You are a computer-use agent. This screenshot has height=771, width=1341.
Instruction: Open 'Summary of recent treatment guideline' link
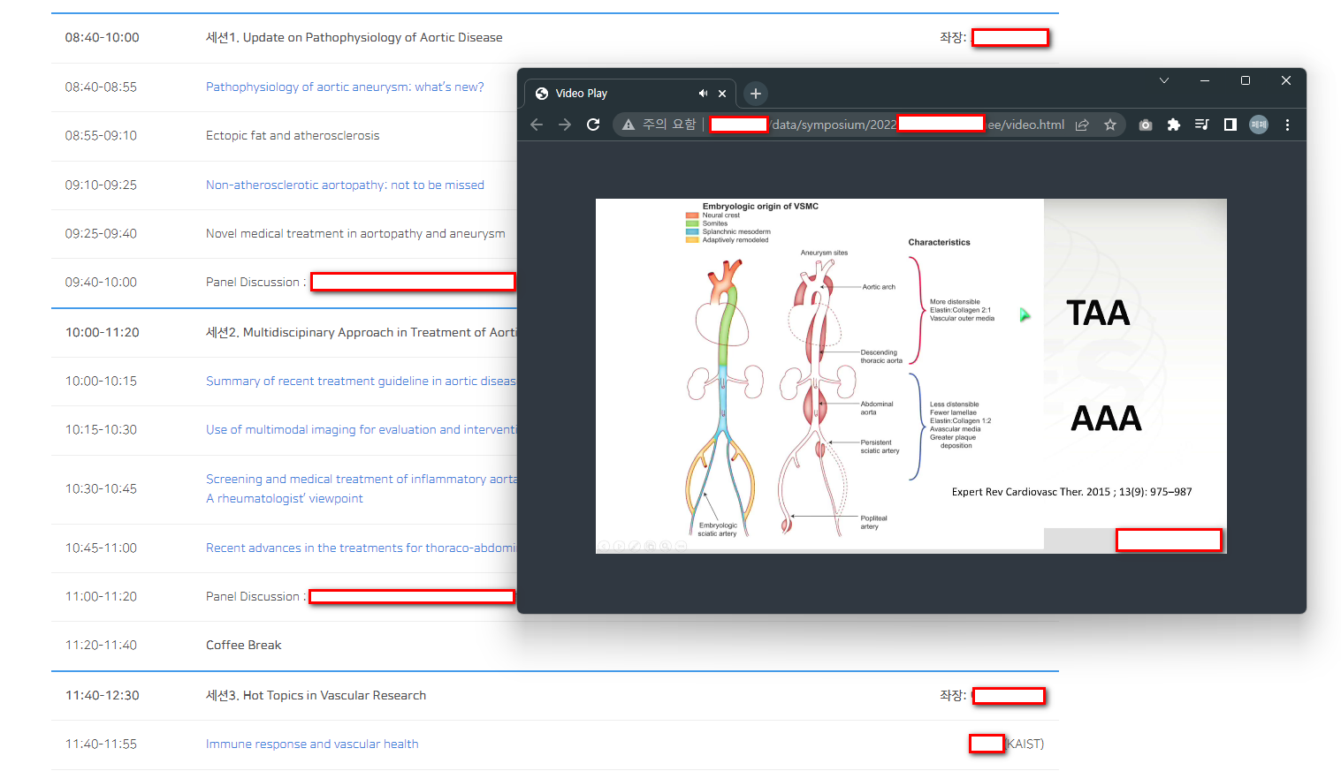tap(361, 381)
